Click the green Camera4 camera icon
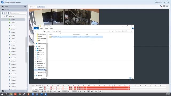Viewport: 171px width, 96px height. (x=10, y=29)
